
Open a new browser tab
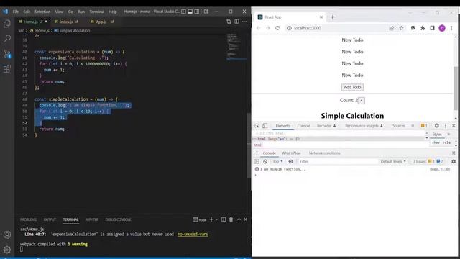(x=333, y=17)
